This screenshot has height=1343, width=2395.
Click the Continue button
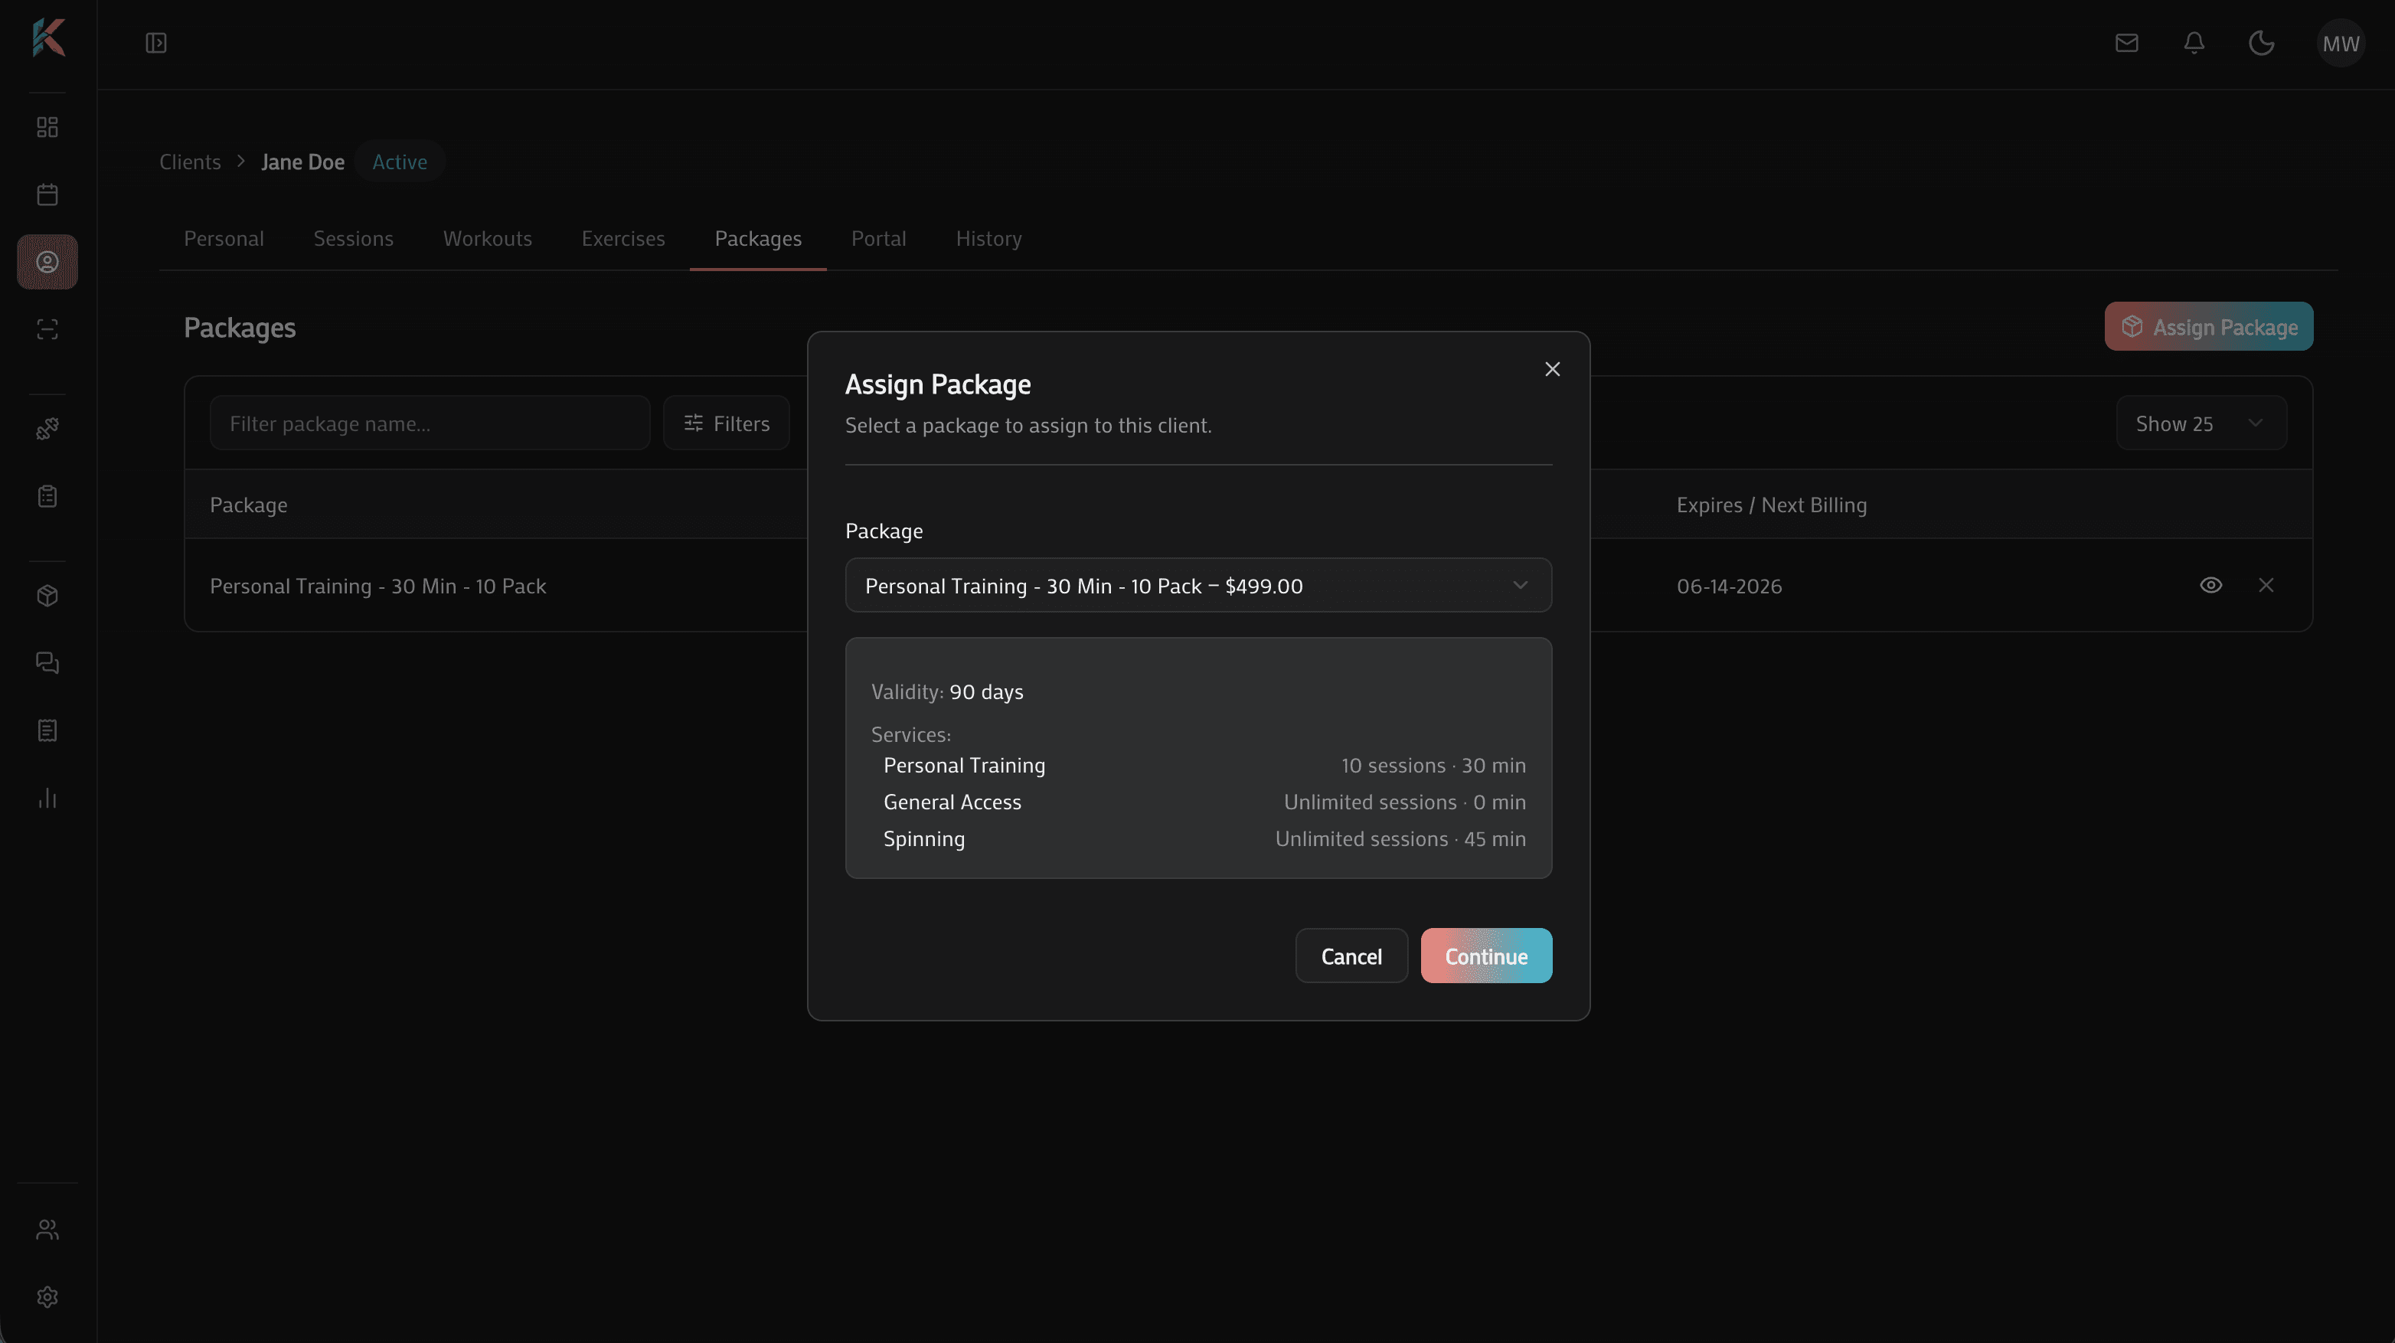tap(1485, 955)
